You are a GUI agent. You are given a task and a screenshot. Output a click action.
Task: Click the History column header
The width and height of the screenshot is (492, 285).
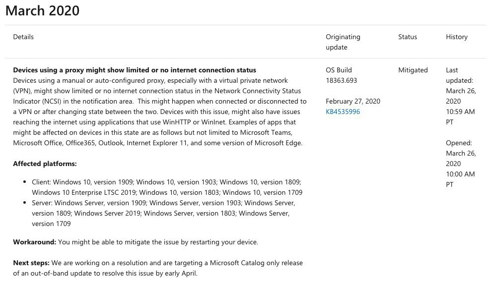pyautogui.click(x=456, y=37)
